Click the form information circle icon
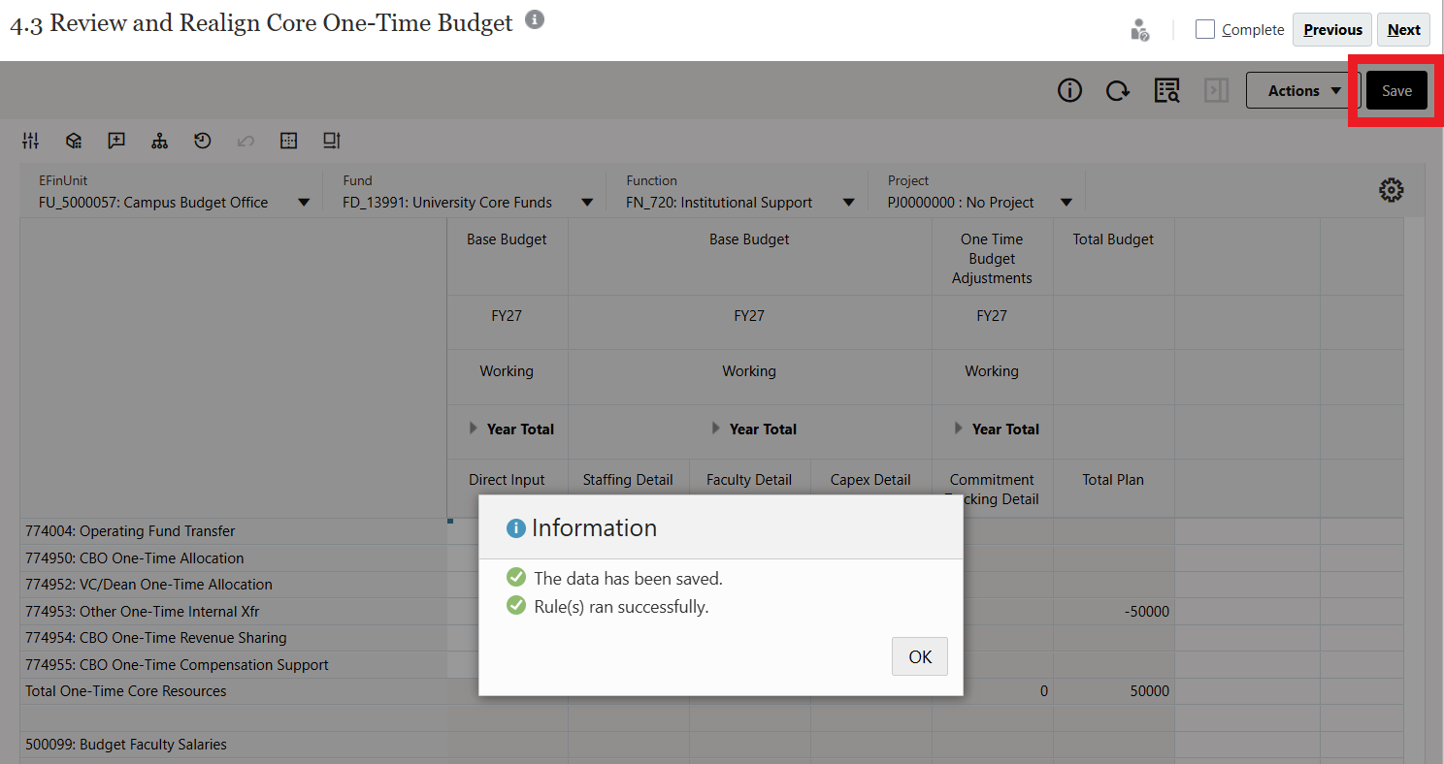Image resolution: width=1444 pixels, height=764 pixels. coord(1069,90)
